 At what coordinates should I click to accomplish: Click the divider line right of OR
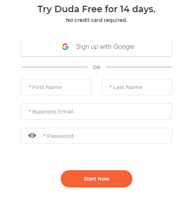click(139, 67)
